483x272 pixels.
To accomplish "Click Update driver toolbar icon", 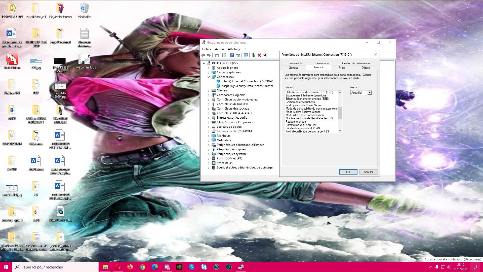I will click(254, 55).
